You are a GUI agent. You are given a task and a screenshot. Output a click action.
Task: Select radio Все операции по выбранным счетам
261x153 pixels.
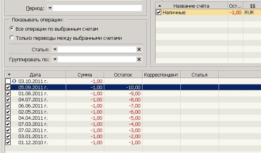[12, 29]
